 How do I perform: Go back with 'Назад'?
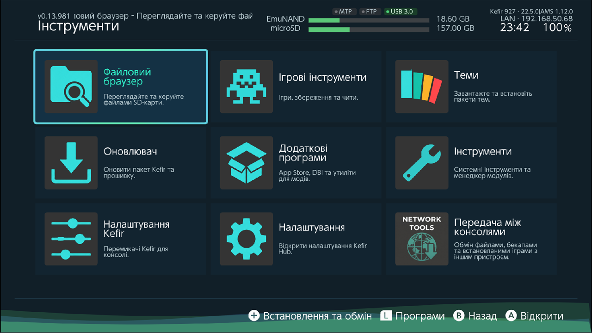(482, 316)
